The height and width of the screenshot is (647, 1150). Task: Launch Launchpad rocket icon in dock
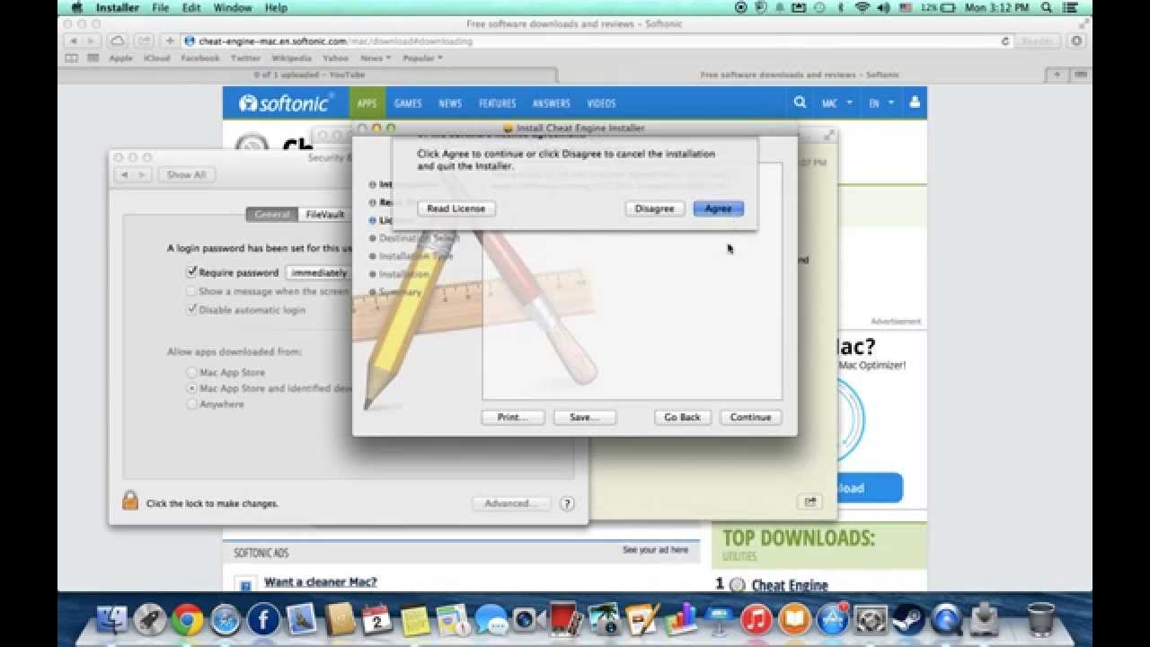pyautogui.click(x=150, y=619)
